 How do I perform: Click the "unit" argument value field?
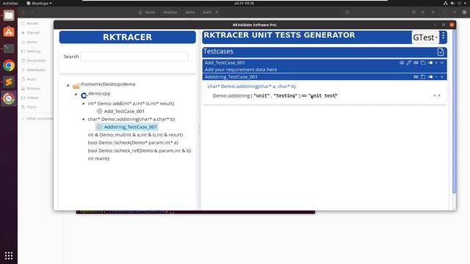[x=261, y=96]
